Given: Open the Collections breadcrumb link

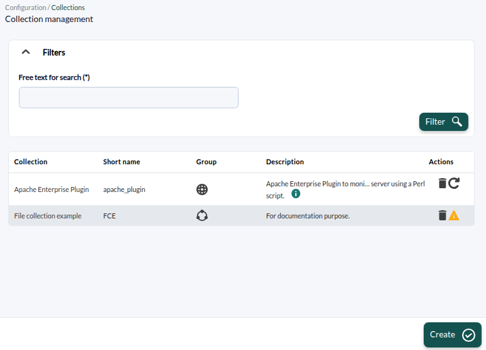Looking at the screenshot, I should click(68, 8).
